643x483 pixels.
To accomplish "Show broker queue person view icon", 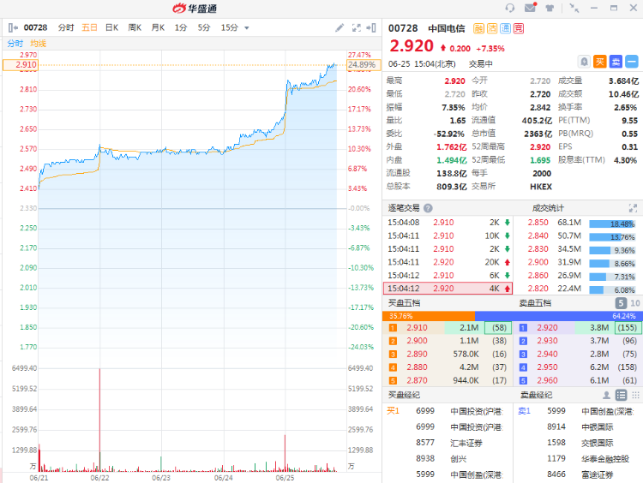I will point(606,395).
